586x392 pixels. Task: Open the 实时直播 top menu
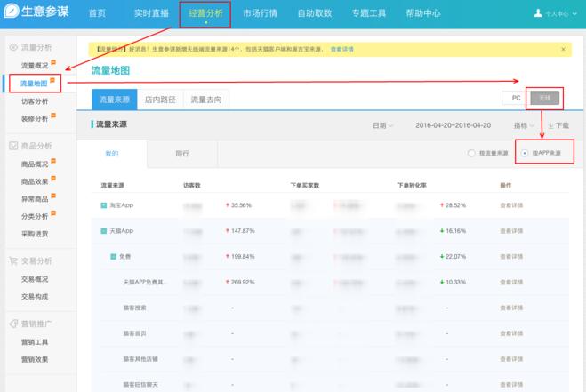click(151, 13)
